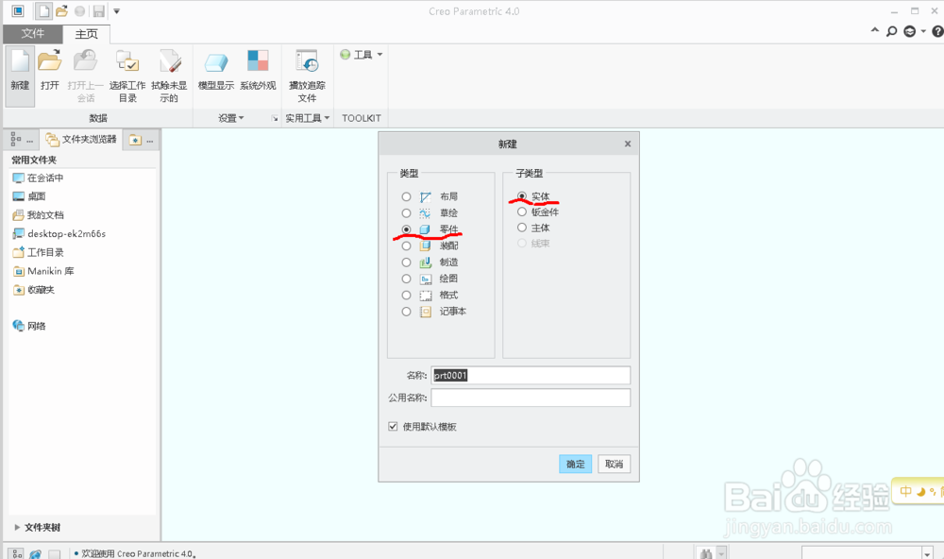This screenshot has height=559, width=944.
Task: Click the 新建 (New) ribbon icon
Action: tap(20, 60)
